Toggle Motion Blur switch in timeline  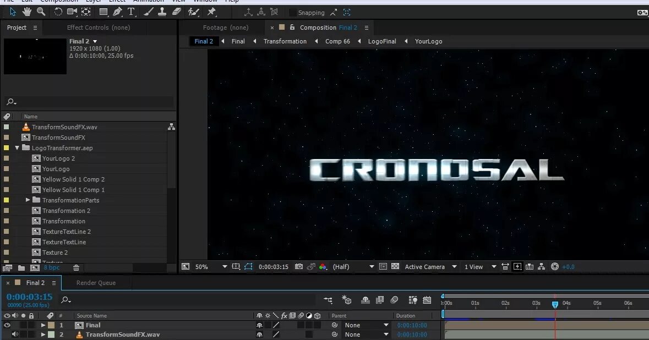[x=395, y=300]
